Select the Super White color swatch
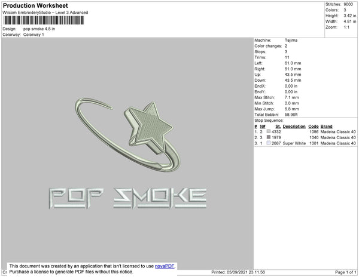Screen dimensions: 359x277 click(x=269, y=143)
